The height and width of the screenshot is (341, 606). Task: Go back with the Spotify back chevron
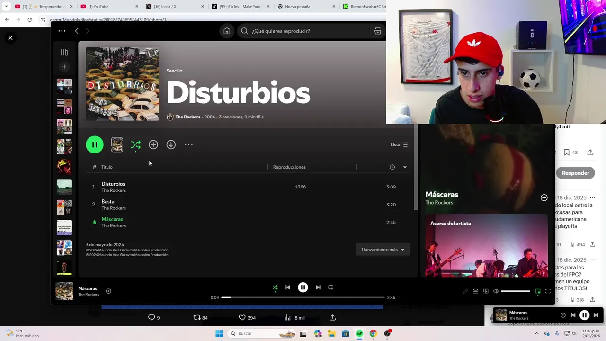point(77,31)
